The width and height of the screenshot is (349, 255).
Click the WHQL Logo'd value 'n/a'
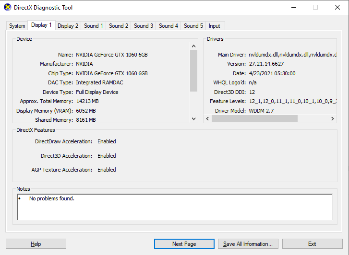253,83
